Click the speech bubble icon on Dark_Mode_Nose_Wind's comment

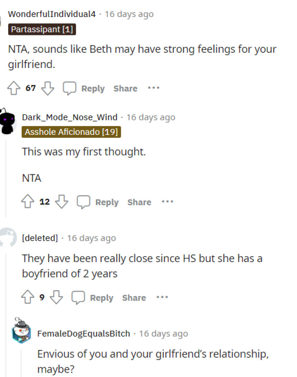point(84,202)
